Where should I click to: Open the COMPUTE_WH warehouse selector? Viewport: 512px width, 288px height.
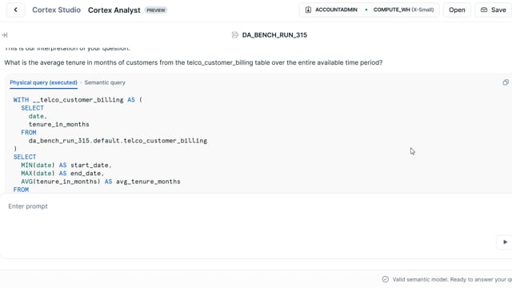click(403, 10)
